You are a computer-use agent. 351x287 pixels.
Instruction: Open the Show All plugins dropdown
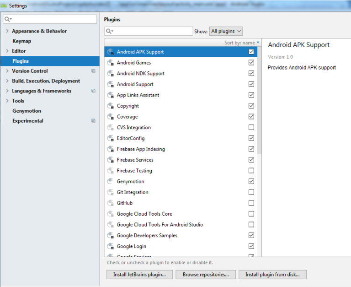tap(226, 31)
